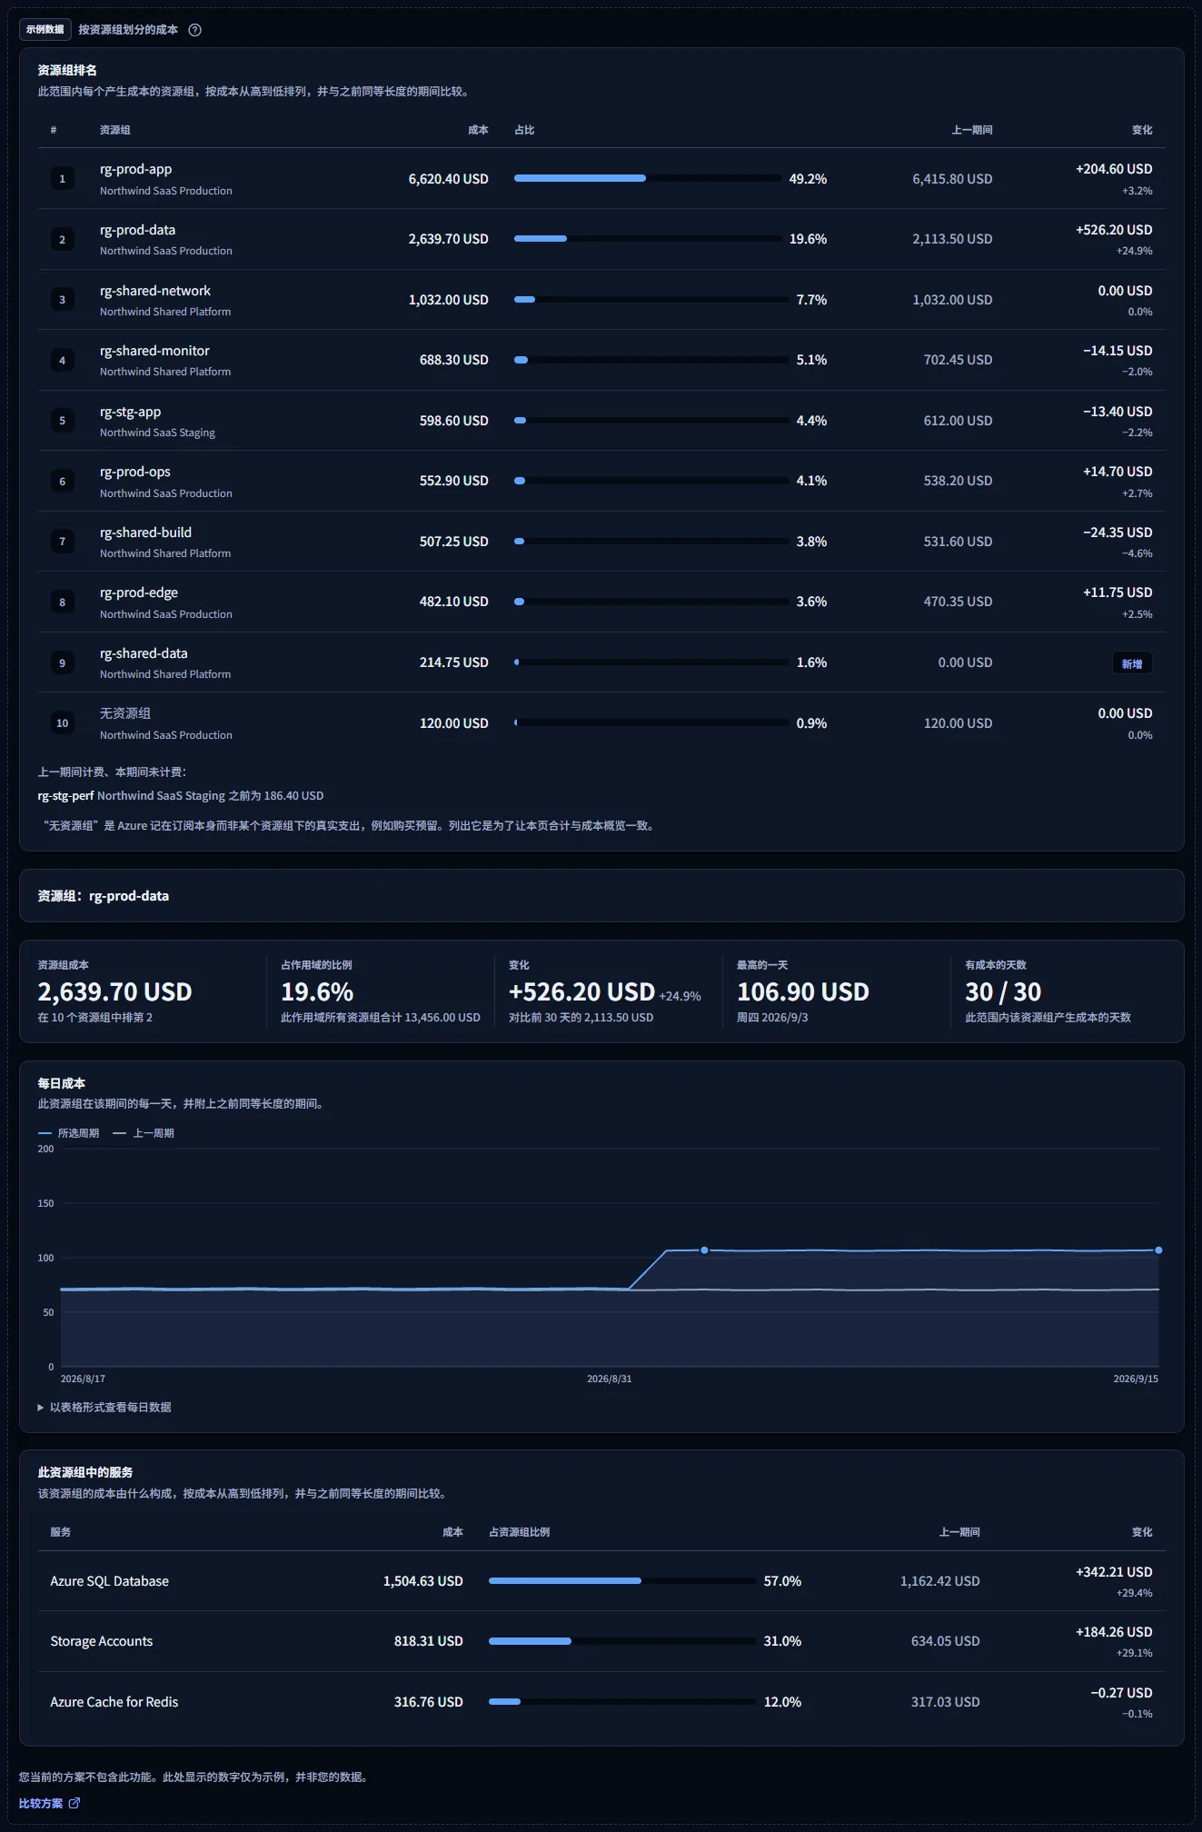Click the share bar for rg-prod-app
1202x1832 pixels.
[648, 178]
